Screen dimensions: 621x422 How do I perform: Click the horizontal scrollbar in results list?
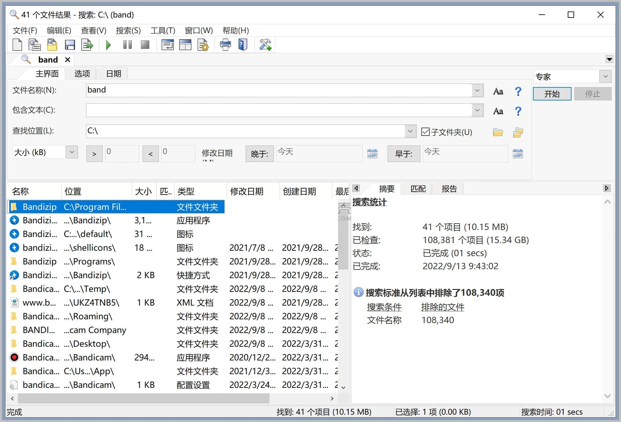pyautogui.click(x=144, y=398)
